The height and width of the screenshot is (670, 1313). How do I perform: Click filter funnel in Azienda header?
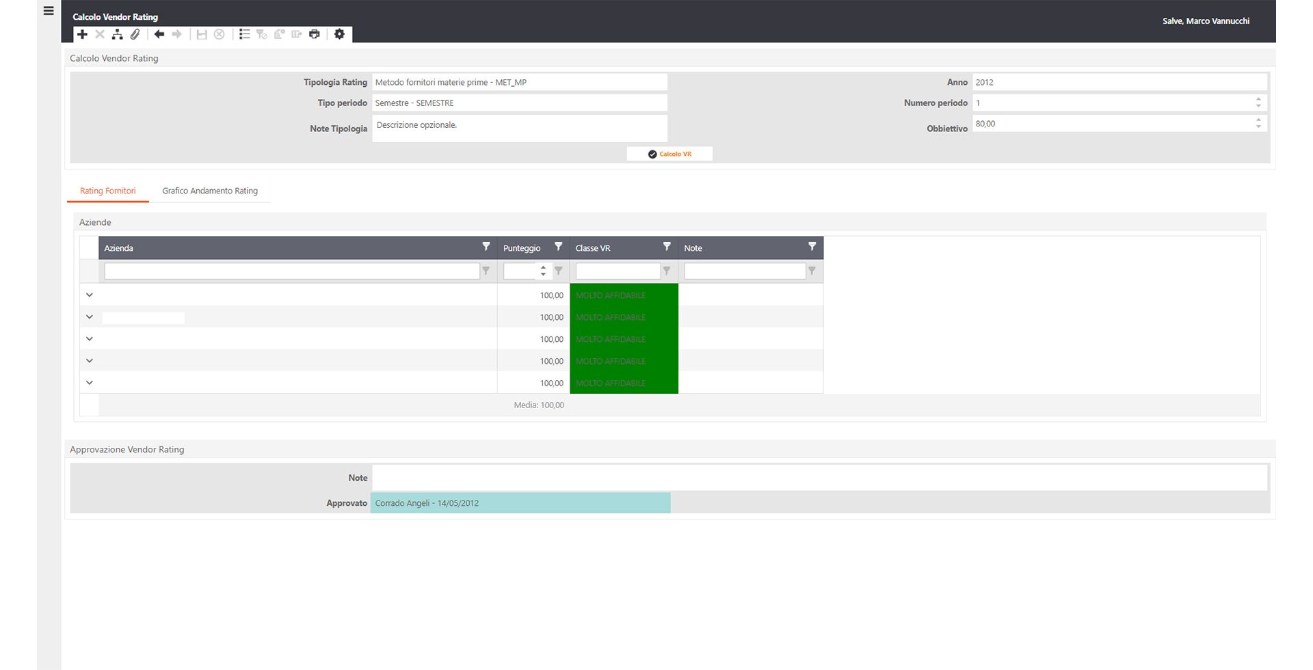coord(486,246)
